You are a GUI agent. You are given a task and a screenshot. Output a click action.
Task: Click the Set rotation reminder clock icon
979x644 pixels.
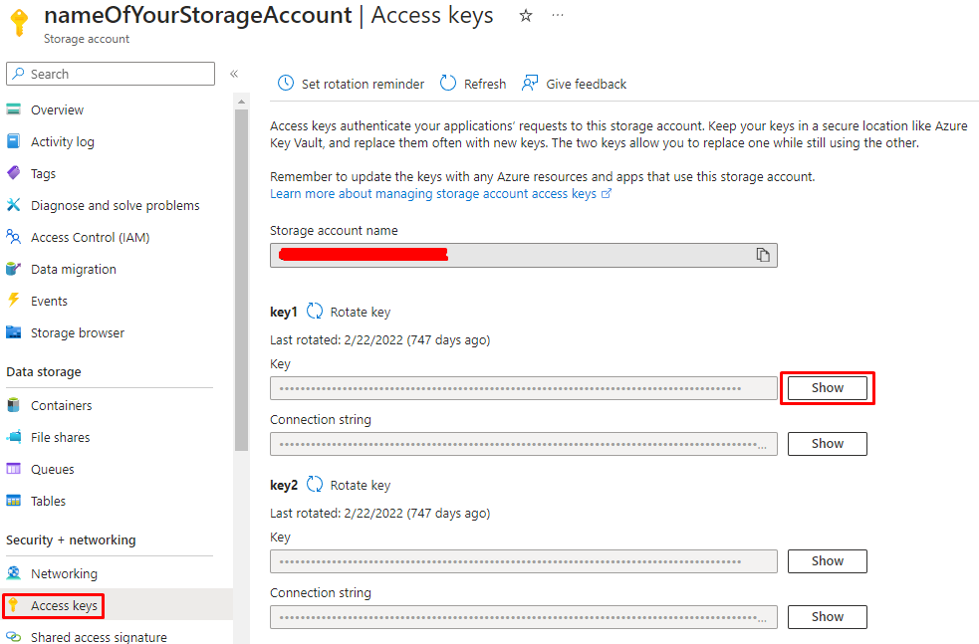tap(285, 83)
